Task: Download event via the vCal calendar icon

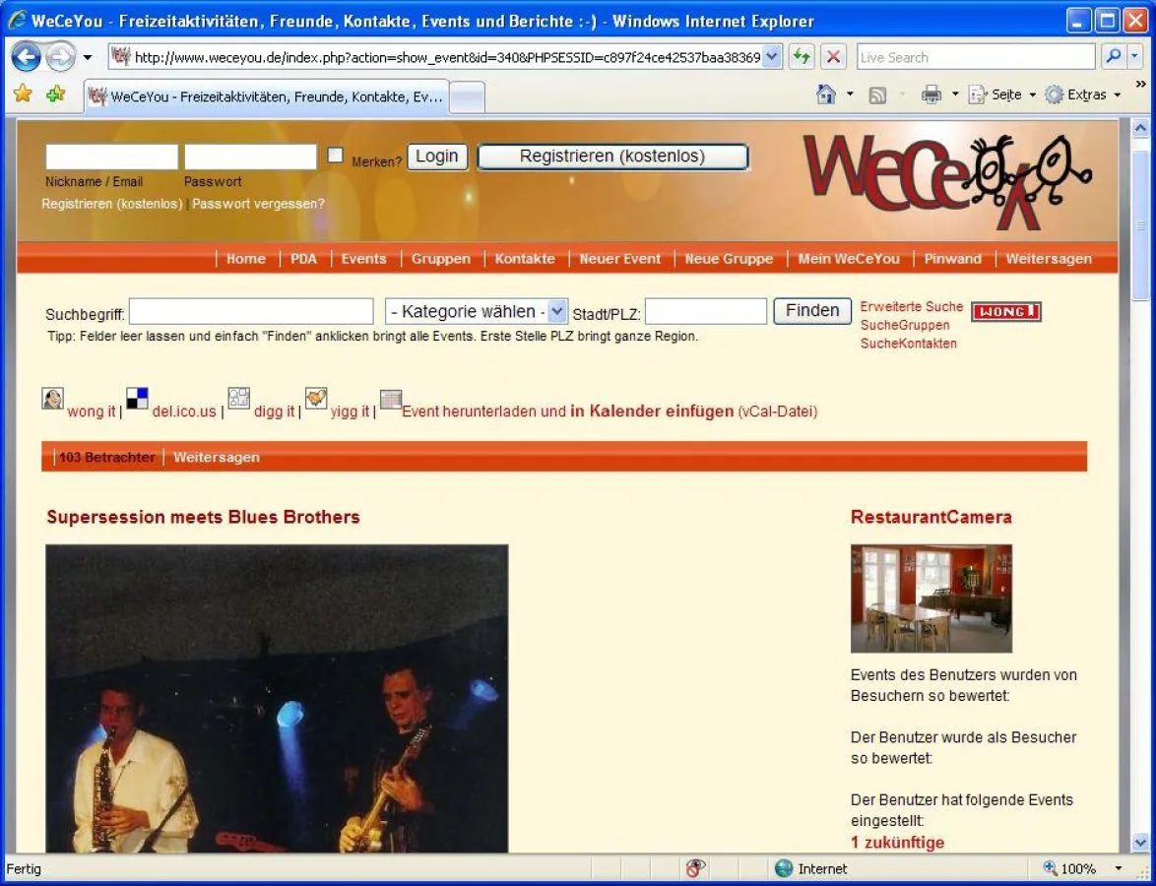Action: coord(390,400)
